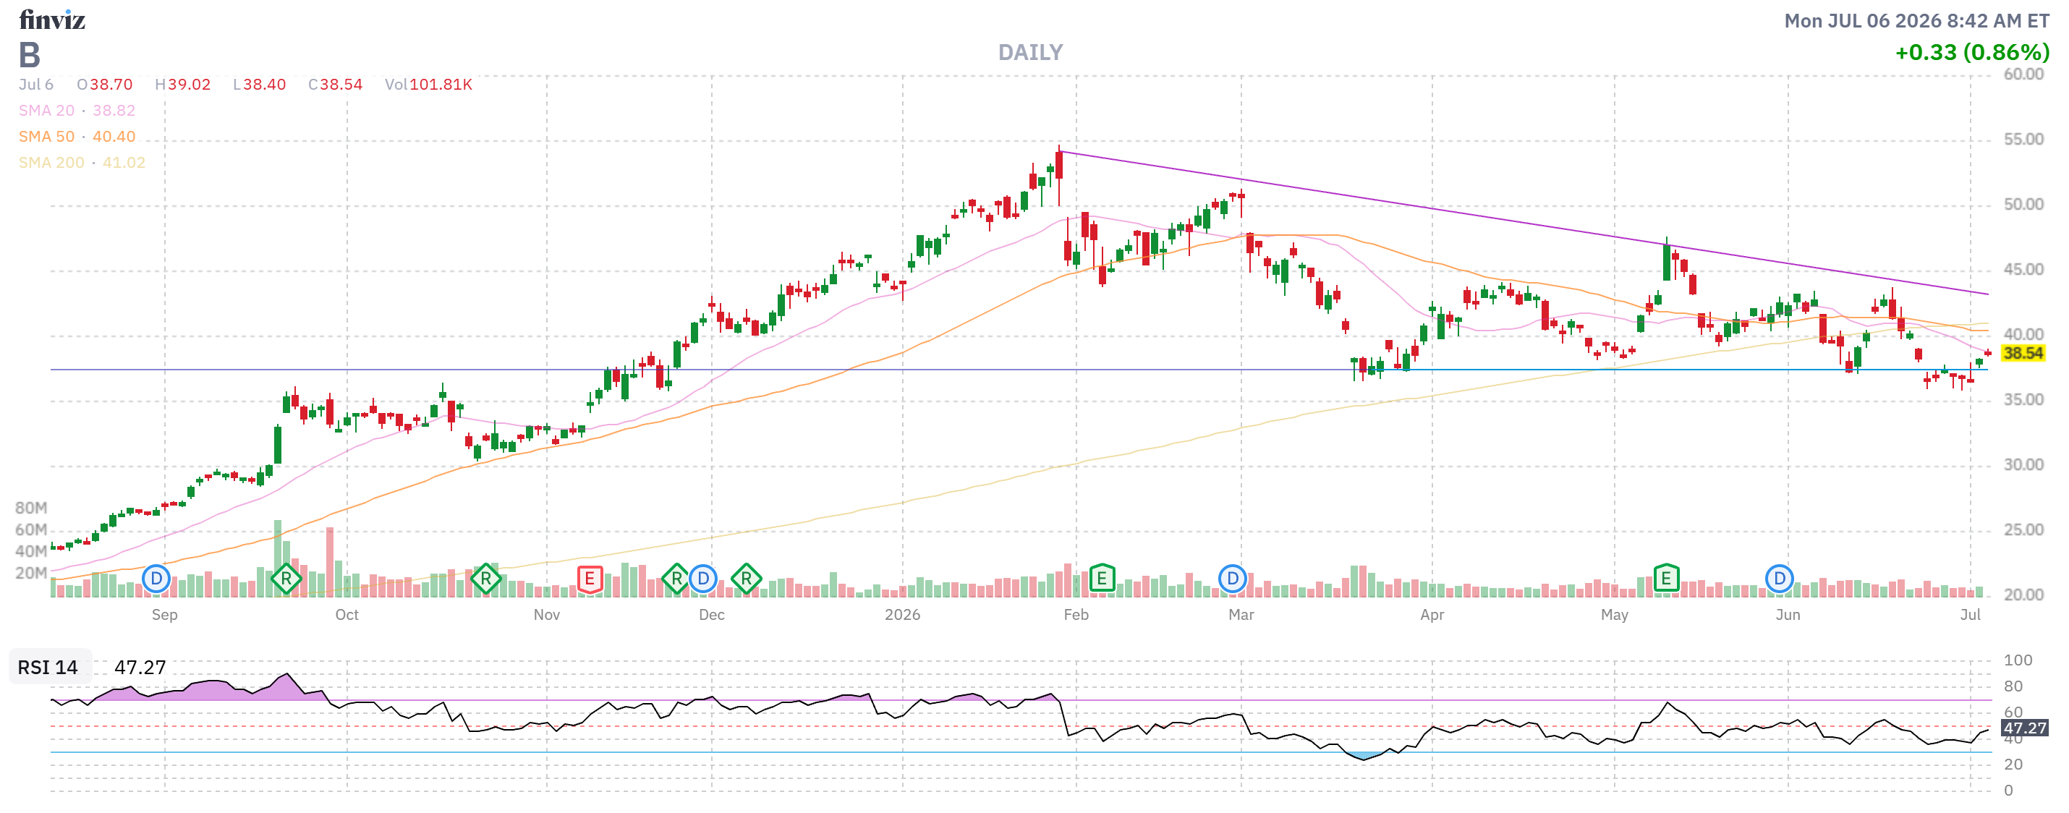Screen dimensions: 2069x813
Task: Click the Mon JUL 06 2026 timestamp
Action: [x=1916, y=21]
